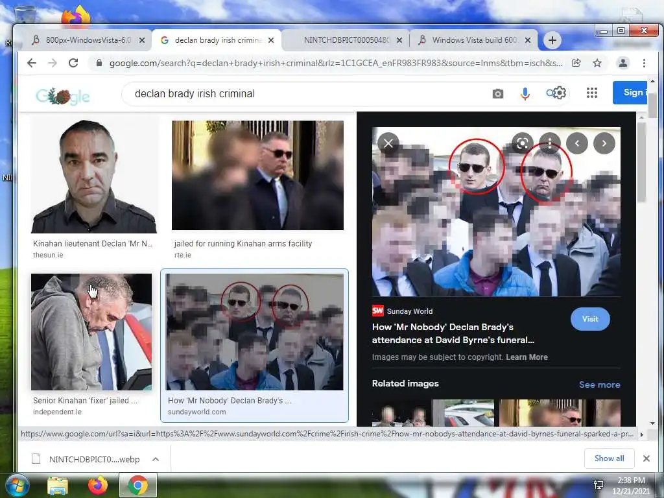The image size is (664, 498).
Task: Click the forward navigation arrow
Action: (x=52, y=63)
